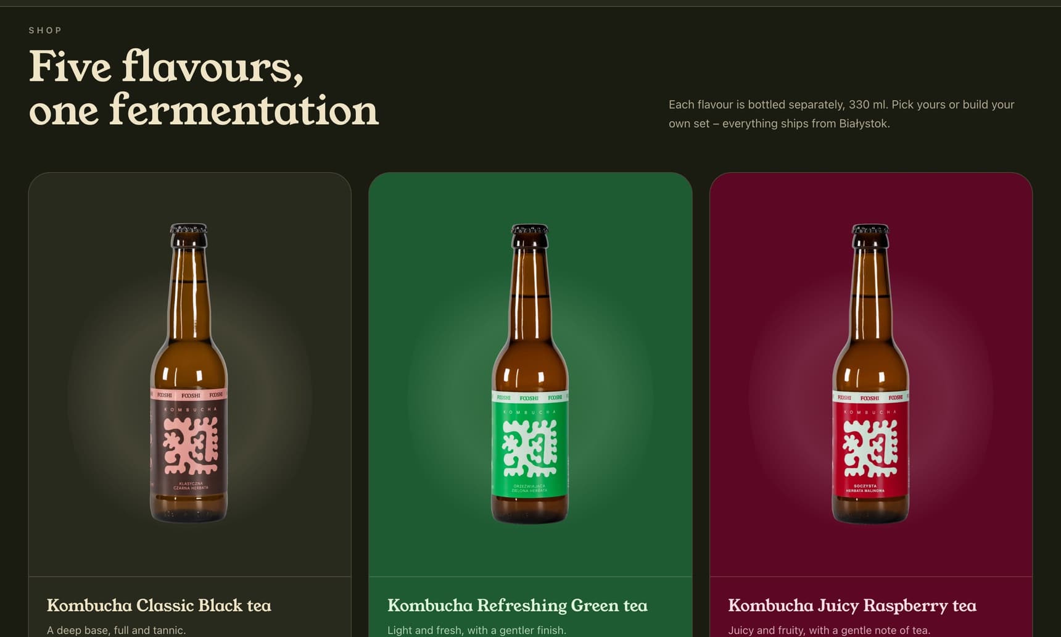Click the Kombucha Refreshing Green tea title
This screenshot has height=637, width=1061.
point(518,606)
